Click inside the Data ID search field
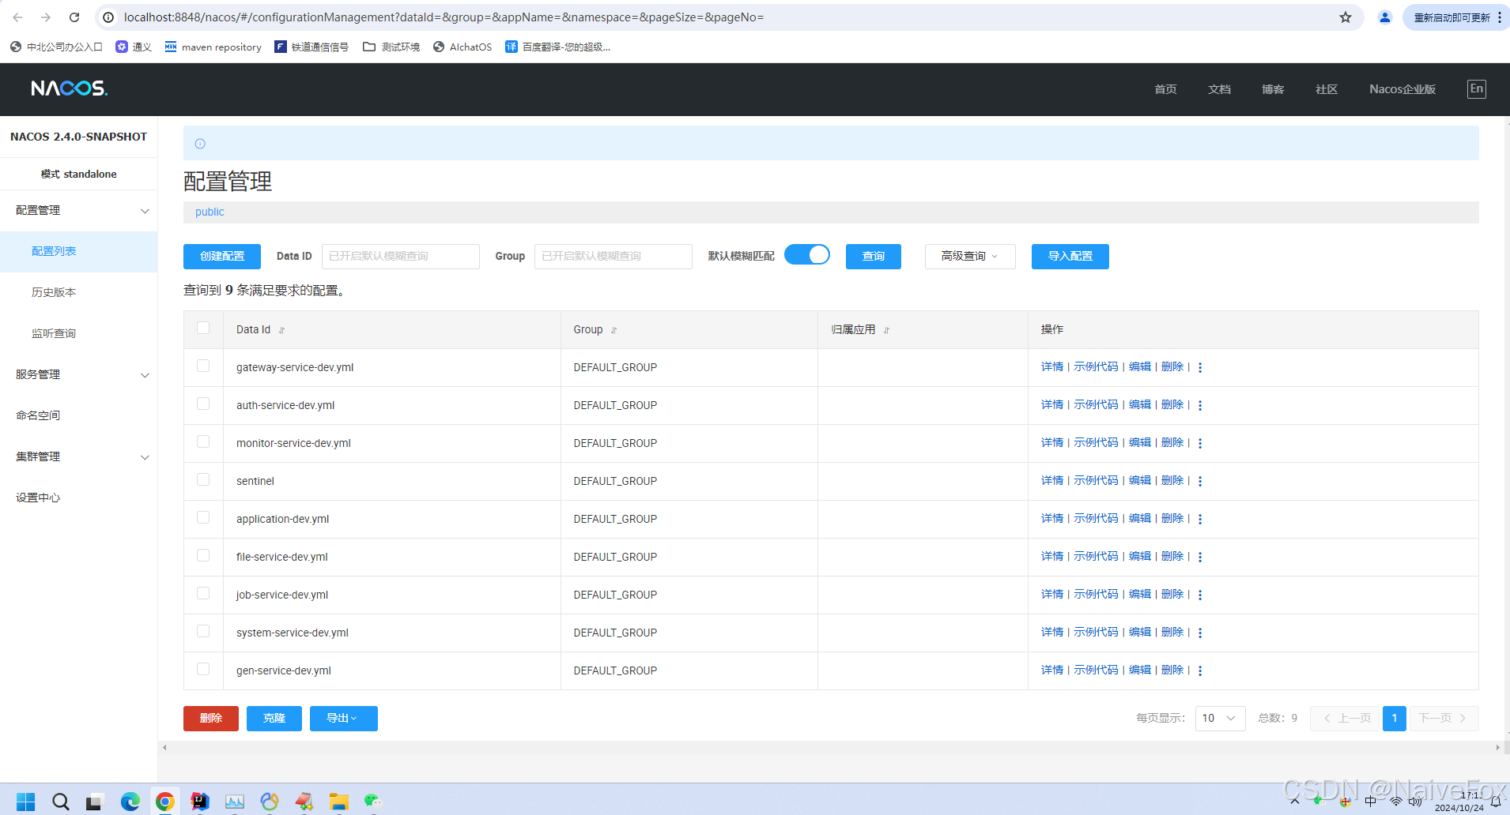The height and width of the screenshot is (815, 1510). [x=400, y=256]
